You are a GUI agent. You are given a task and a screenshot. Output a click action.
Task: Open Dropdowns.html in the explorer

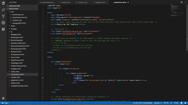coord(18,55)
